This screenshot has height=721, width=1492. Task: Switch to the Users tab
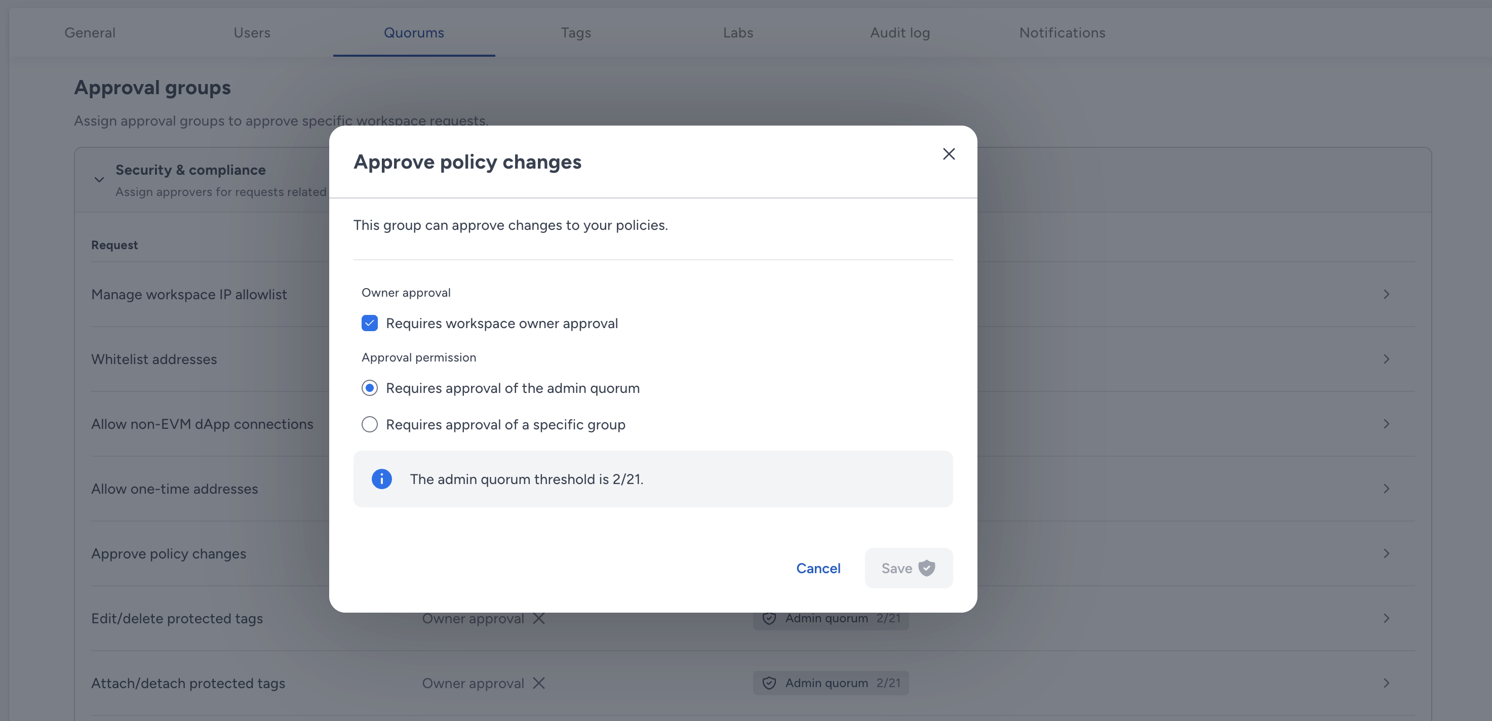(252, 33)
